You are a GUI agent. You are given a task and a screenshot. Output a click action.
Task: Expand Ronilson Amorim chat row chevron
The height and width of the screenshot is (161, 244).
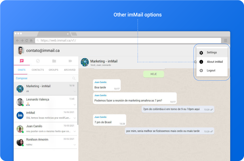click(75, 145)
